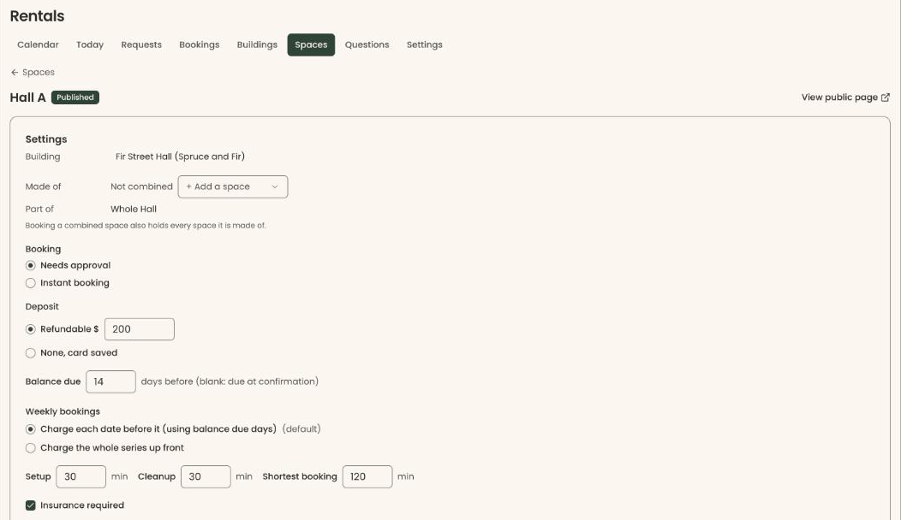Viewport: 901px width, 520px height.
Task: Switch to the Settings tab
Action: point(425,44)
